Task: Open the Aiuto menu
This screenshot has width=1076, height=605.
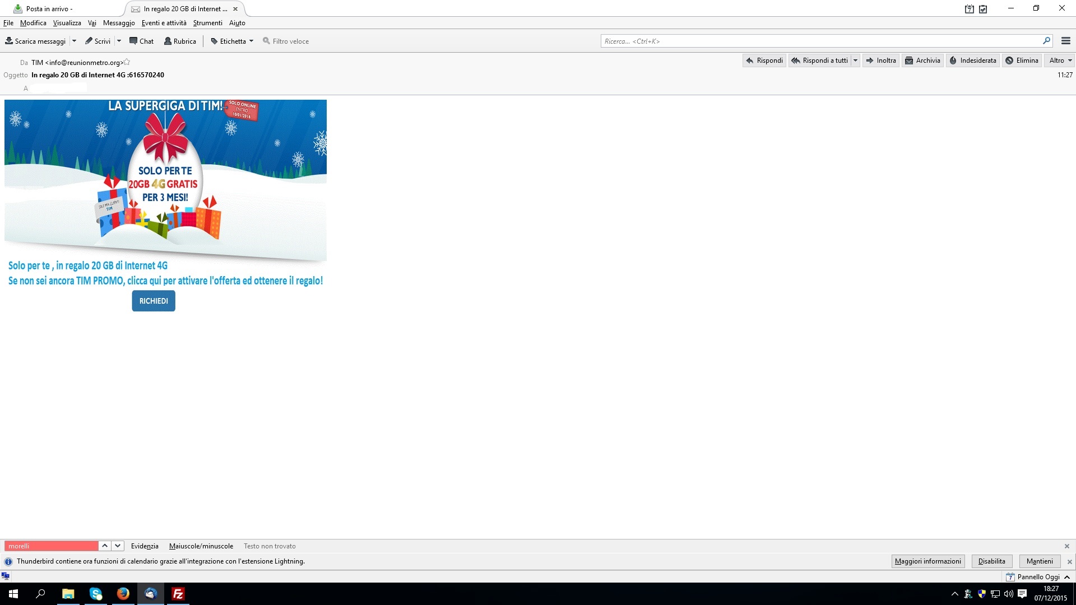Action: (x=237, y=23)
